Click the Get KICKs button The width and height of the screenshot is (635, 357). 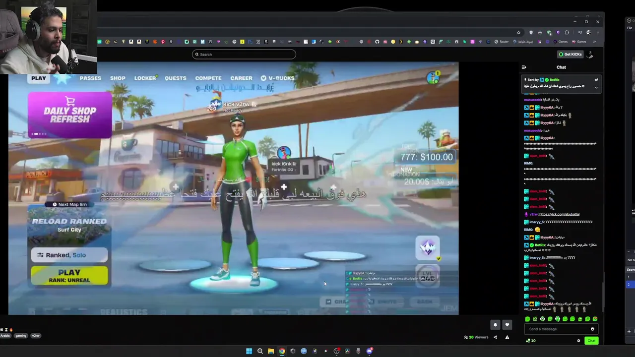point(571,55)
